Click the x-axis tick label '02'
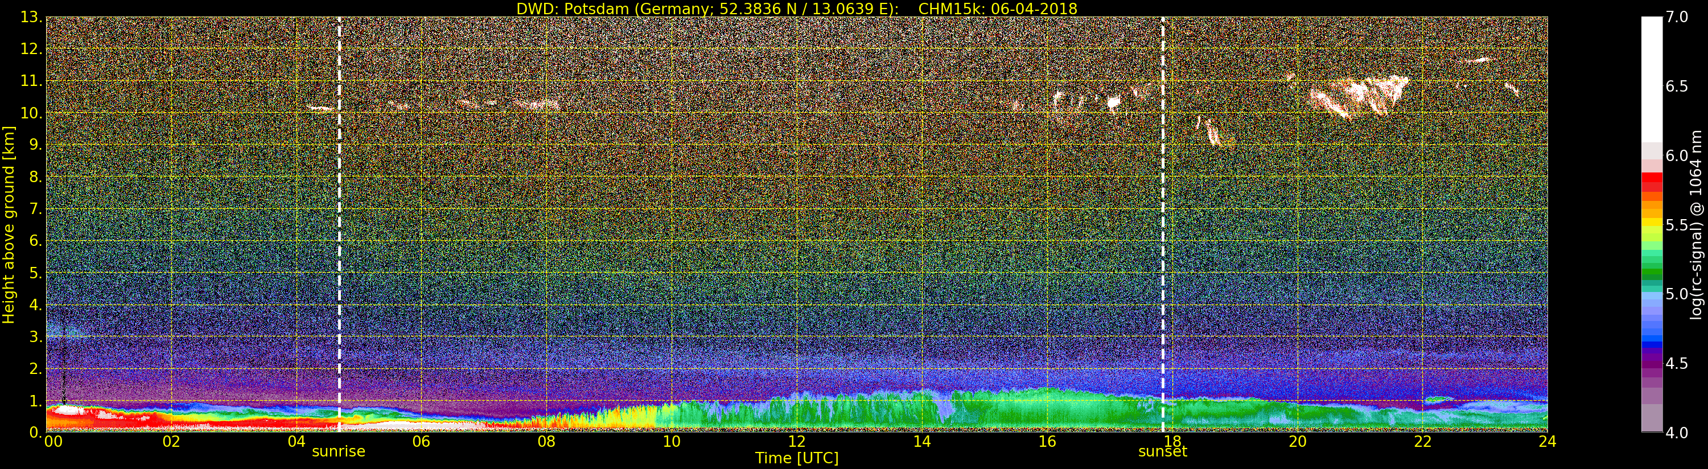The image size is (1708, 469). (x=171, y=442)
